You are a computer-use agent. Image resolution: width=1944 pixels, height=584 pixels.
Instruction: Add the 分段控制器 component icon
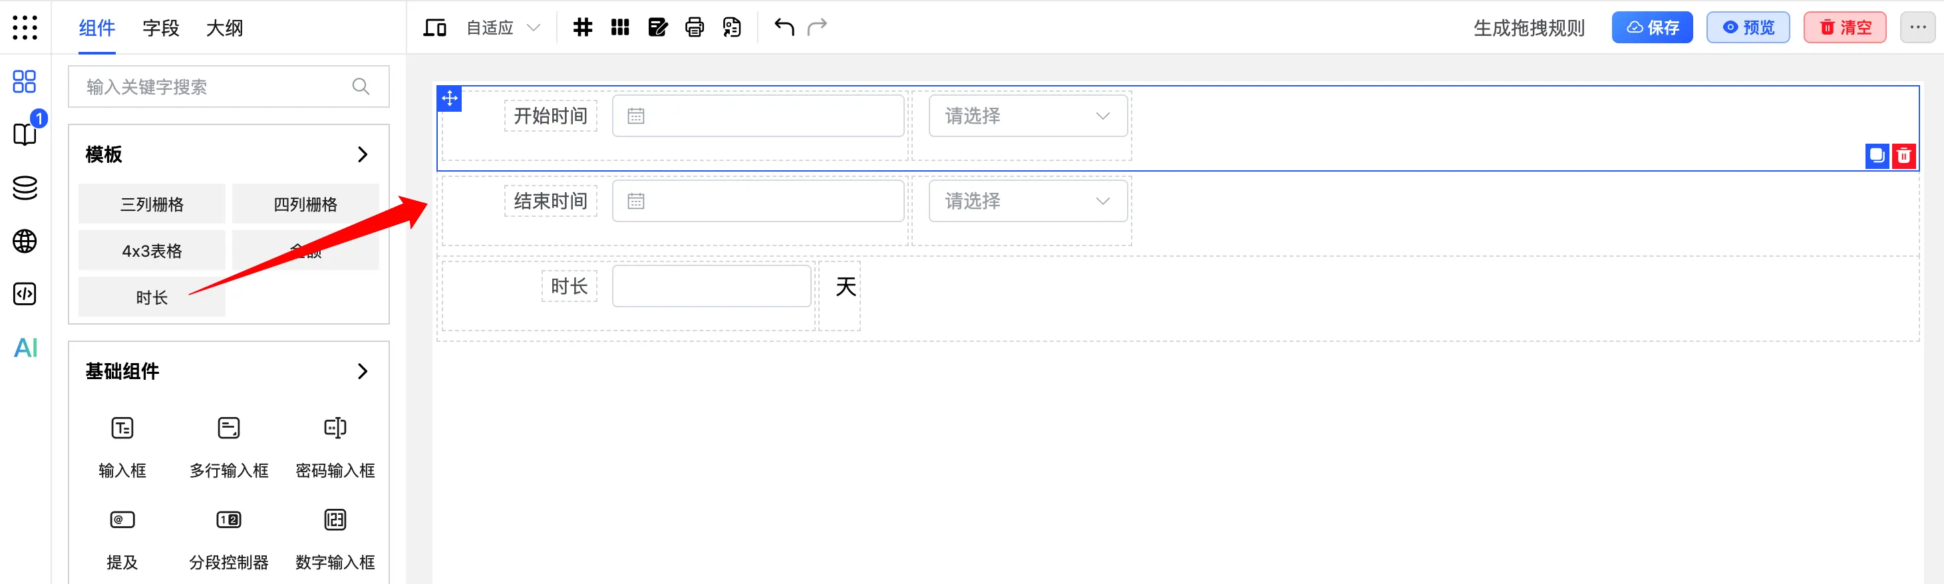(x=229, y=519)
